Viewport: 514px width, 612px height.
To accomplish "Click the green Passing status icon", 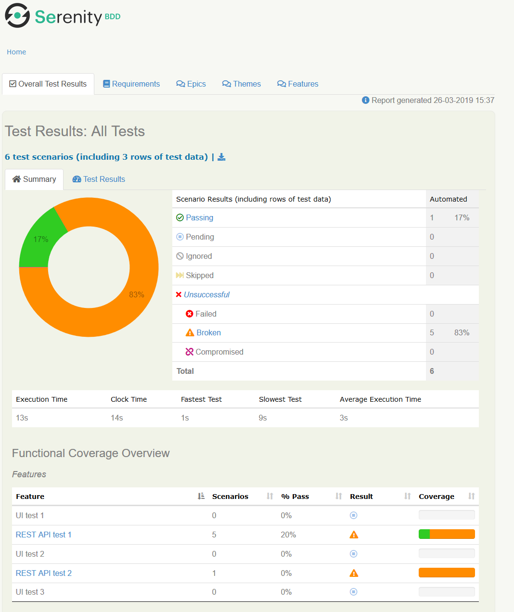I will click(179, 217).
